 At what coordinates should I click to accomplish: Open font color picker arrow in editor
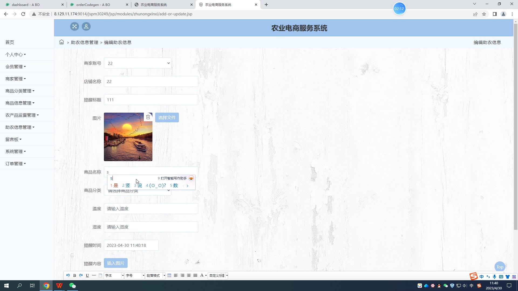point(206,275)
